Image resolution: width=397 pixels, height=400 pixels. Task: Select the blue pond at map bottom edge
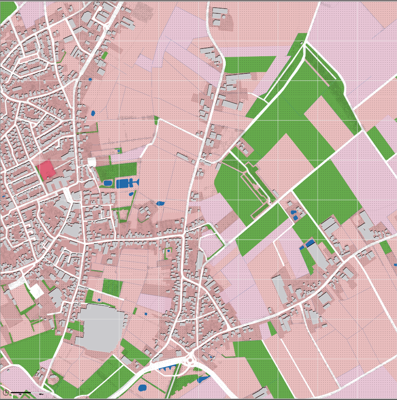pyautogui.click(x=142, y=388)
